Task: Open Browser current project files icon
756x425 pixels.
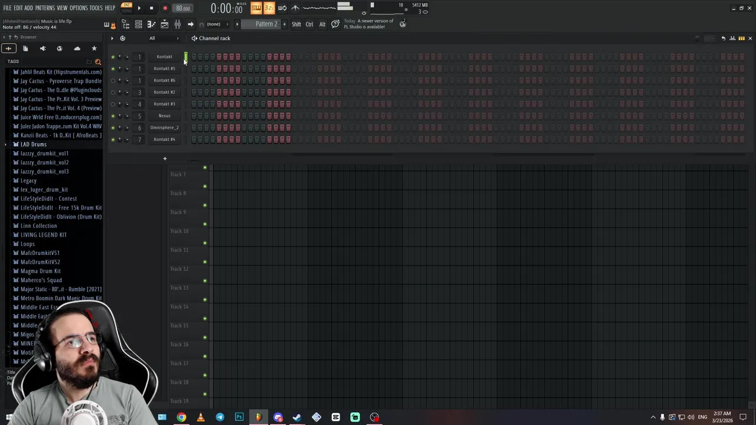Action: (25, 48)
